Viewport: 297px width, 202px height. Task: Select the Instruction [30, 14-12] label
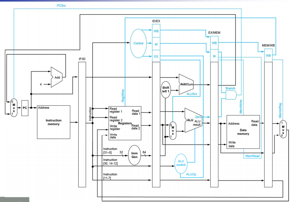click(111, 162)
